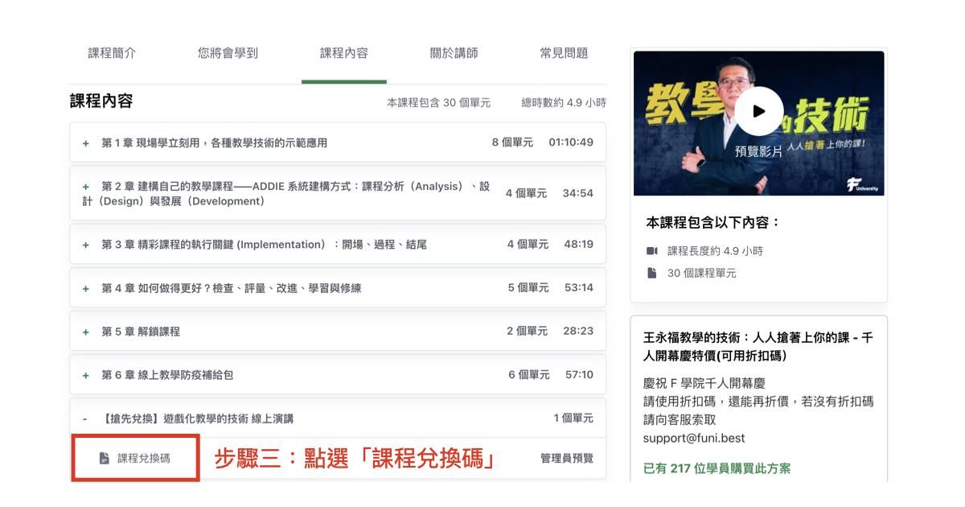The image size is (965, 507).
Task: Open the 課程兌換碼 lesson link
Action: pyautogui.click(x=144, y=458)
